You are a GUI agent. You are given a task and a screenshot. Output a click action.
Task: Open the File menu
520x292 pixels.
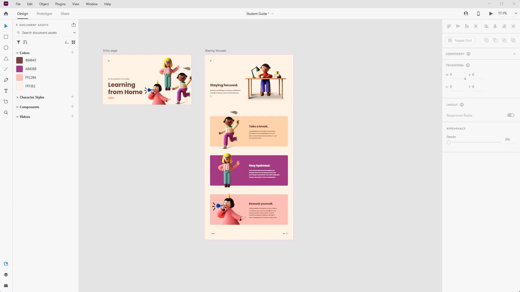tap(18, 4)
